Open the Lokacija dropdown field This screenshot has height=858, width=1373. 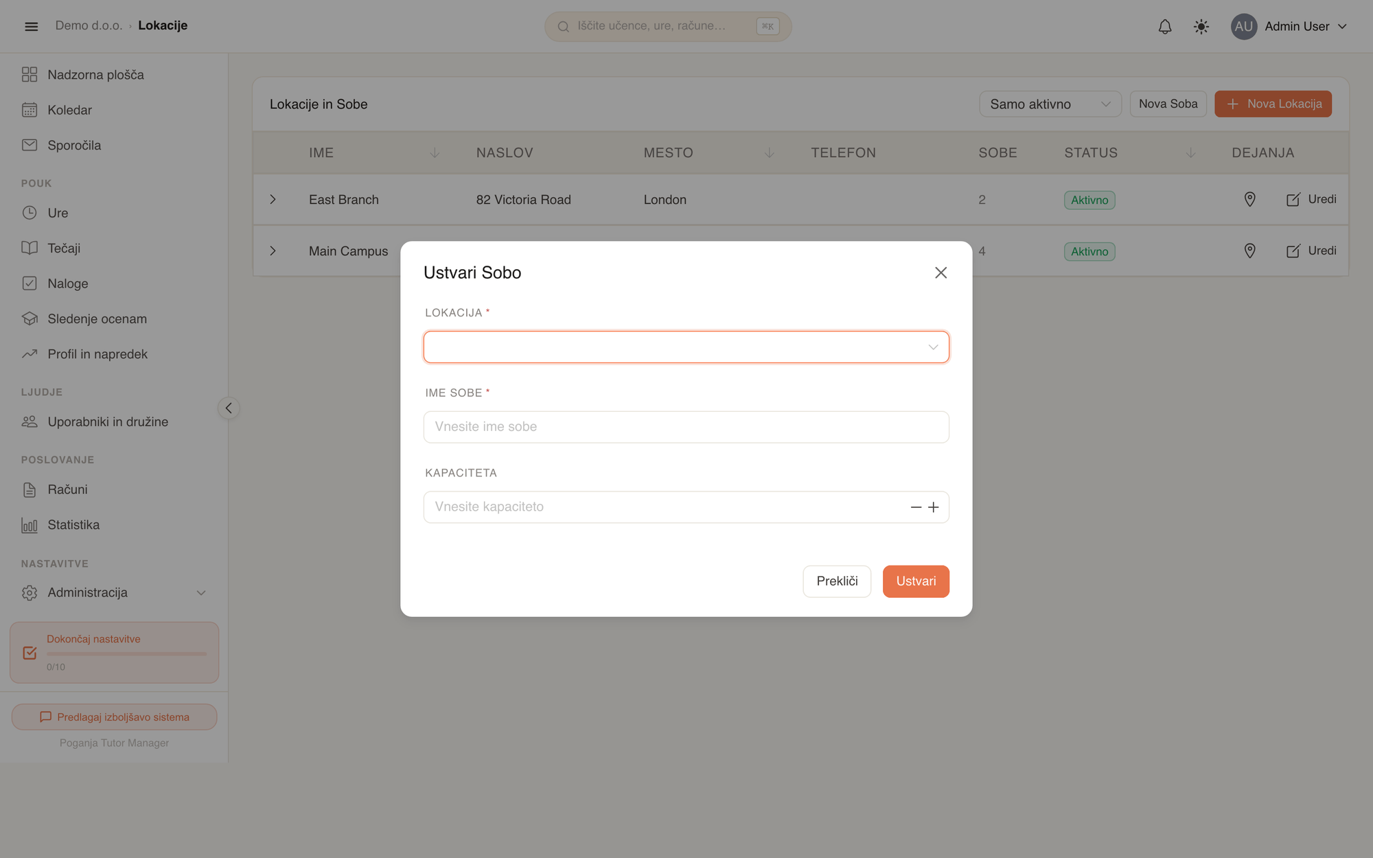[x=686, y=347]
